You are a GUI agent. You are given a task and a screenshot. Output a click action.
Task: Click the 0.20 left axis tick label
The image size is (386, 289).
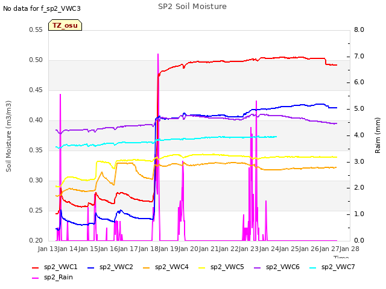tap(36, 240)
